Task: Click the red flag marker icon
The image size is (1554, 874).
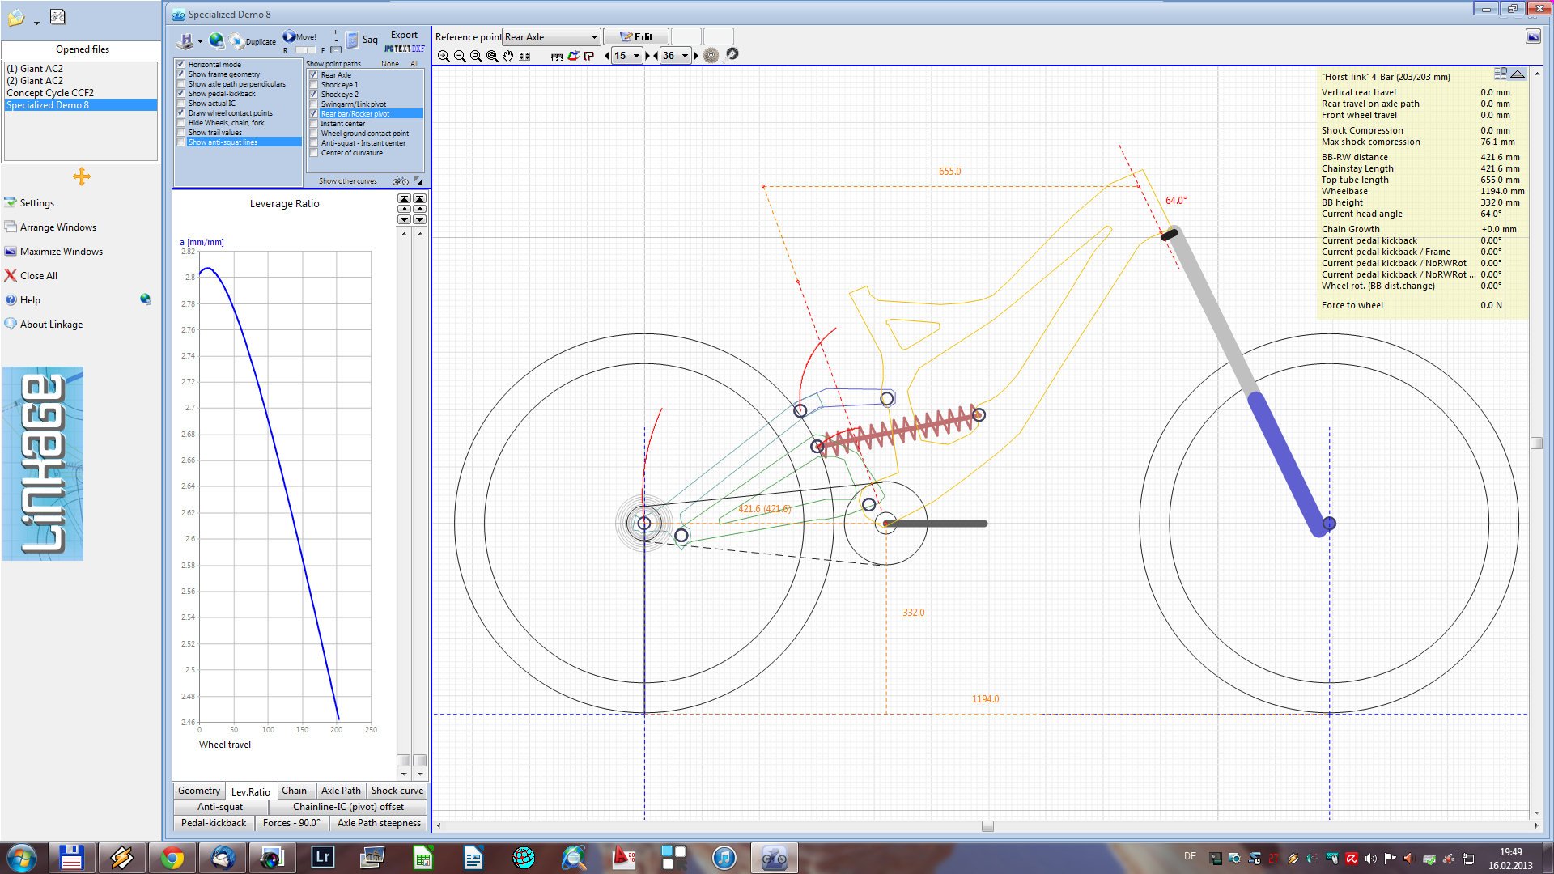Action: tap(589, 56)
